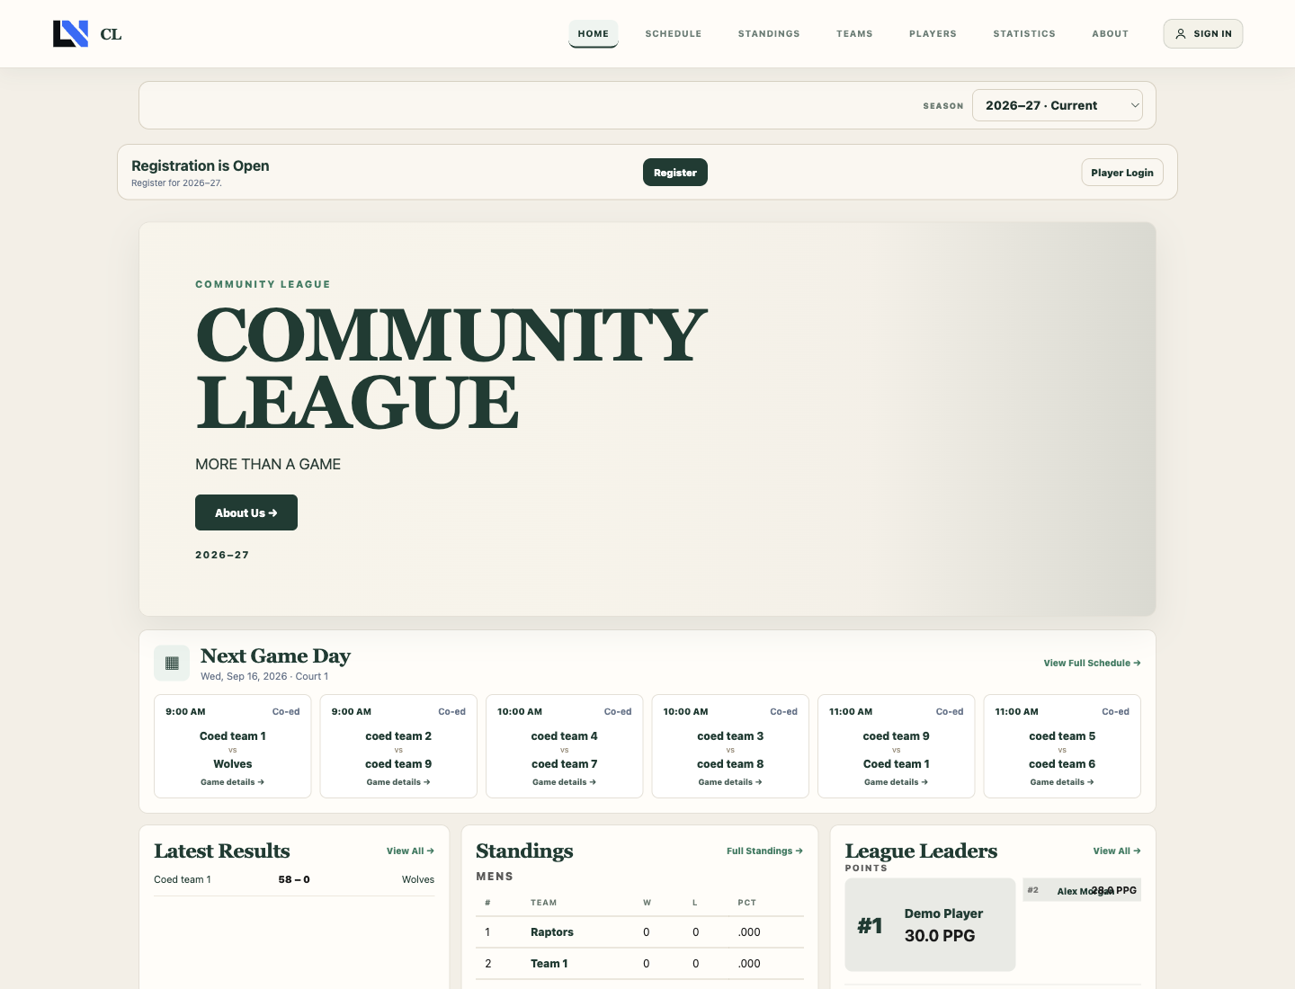
Task: Open the Statistics nav item
Action: coord(1024,33)
